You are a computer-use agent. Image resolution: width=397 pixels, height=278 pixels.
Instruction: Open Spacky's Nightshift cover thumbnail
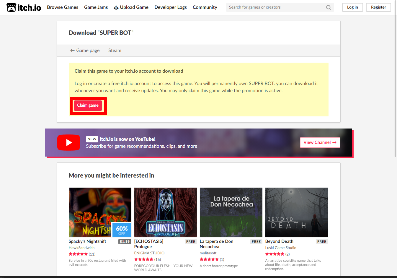[100, 212]
